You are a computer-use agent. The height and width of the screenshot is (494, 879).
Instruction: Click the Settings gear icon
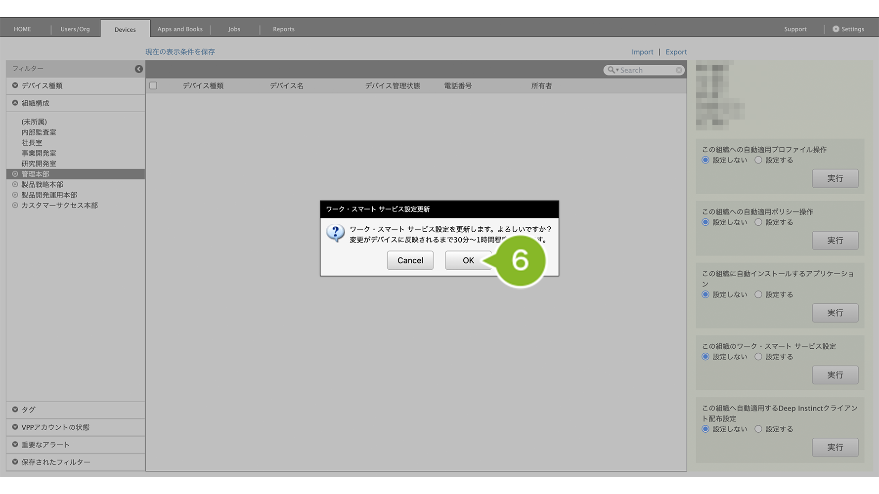(835, 29)
